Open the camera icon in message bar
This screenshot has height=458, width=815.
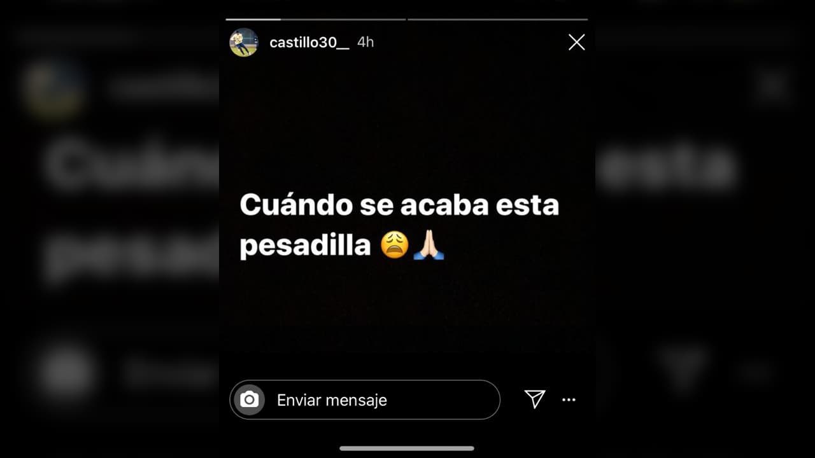(249, 399)
